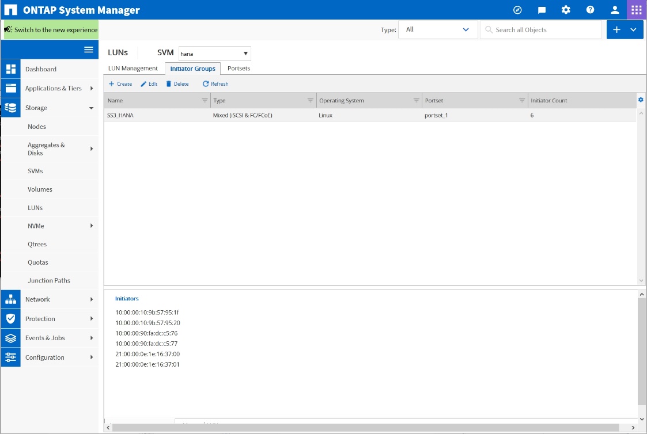Open the settings gear in header
Image resolution: width=647 pixels, height=434 pixels.
tap(566, 10)
